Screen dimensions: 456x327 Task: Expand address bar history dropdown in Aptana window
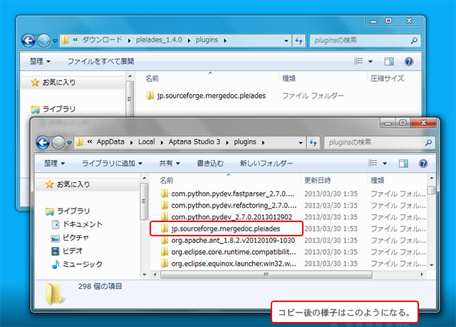pos(301,143)
